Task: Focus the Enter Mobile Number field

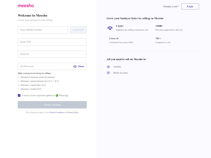Action: pyautogui.click(x=43, y=30)
